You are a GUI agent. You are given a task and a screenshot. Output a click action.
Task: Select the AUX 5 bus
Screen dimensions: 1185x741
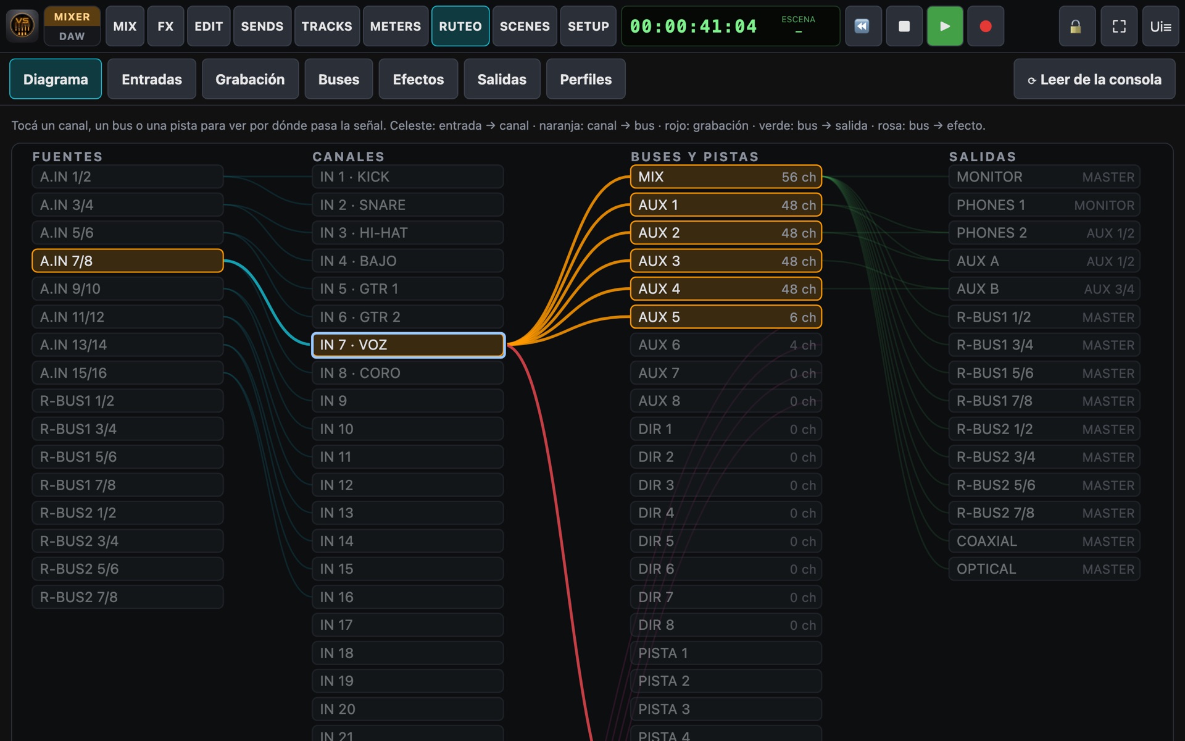(726, 317)
